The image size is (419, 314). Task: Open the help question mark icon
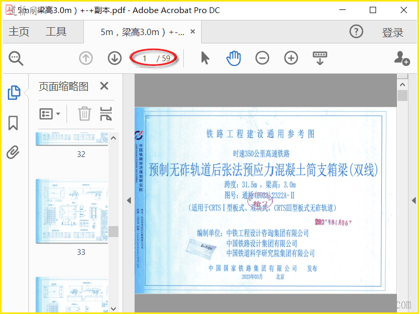pyautogui.click(x=356, y=32)
